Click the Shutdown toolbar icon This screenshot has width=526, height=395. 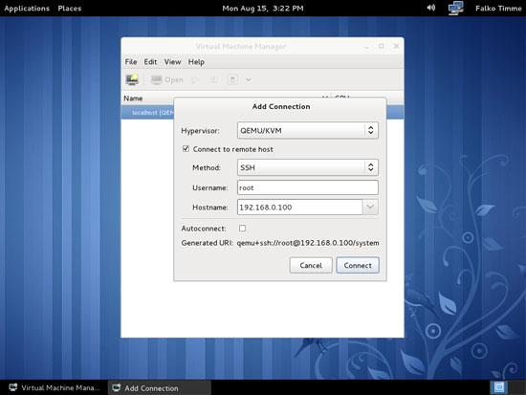point(232,80)
